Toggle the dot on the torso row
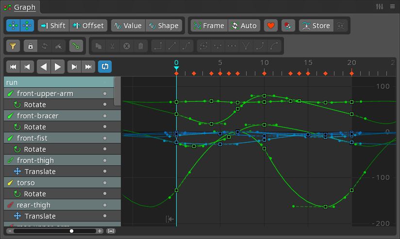The image size is (400, 239). tap(104, 183)
